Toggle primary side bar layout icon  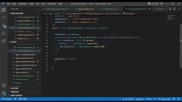coord(150,4)
